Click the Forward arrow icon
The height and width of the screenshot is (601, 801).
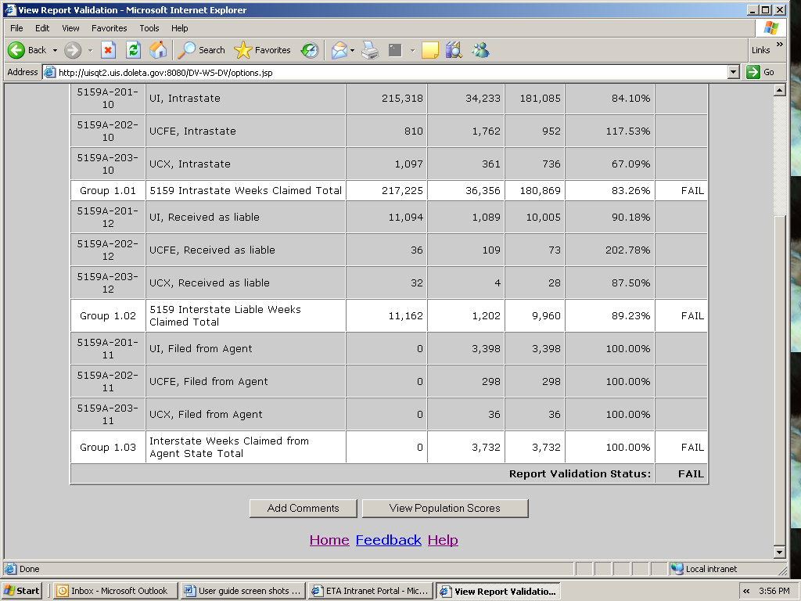click(73, 50)
